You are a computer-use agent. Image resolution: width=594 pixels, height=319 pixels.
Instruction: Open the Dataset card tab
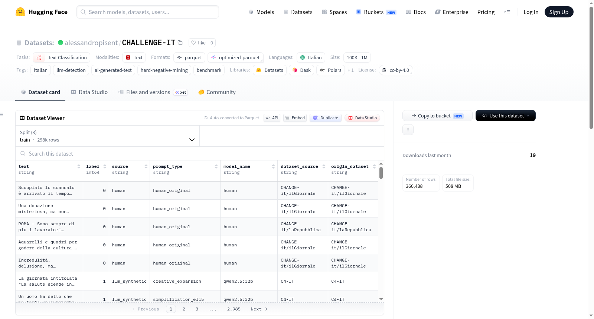pyautogui.click(x=40, y=92)
